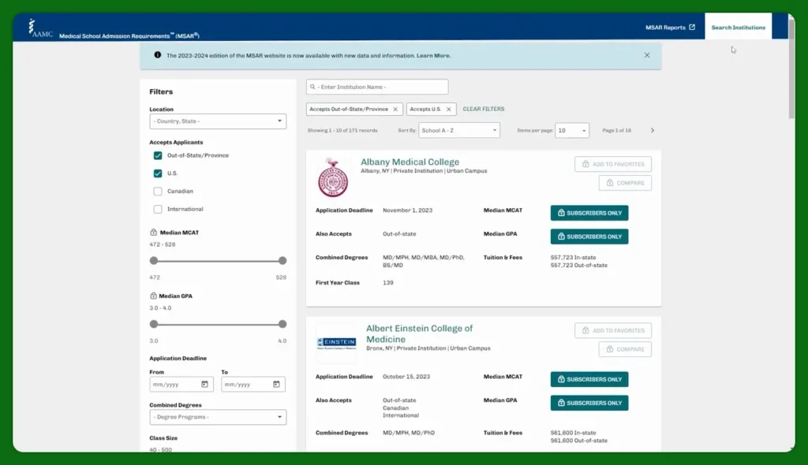Click Einstein deadline 'October 15, 2023'

point(406,377)
